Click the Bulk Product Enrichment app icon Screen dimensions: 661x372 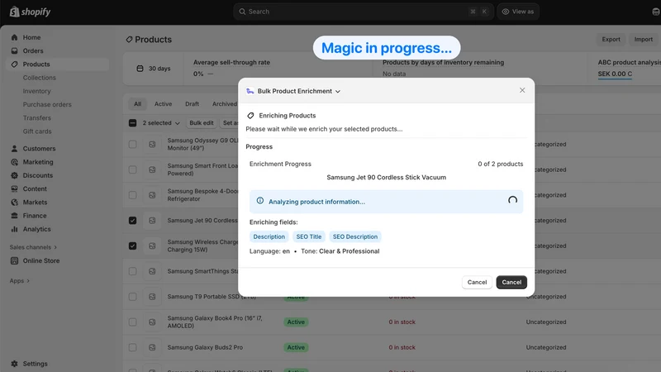click(250, 91)
